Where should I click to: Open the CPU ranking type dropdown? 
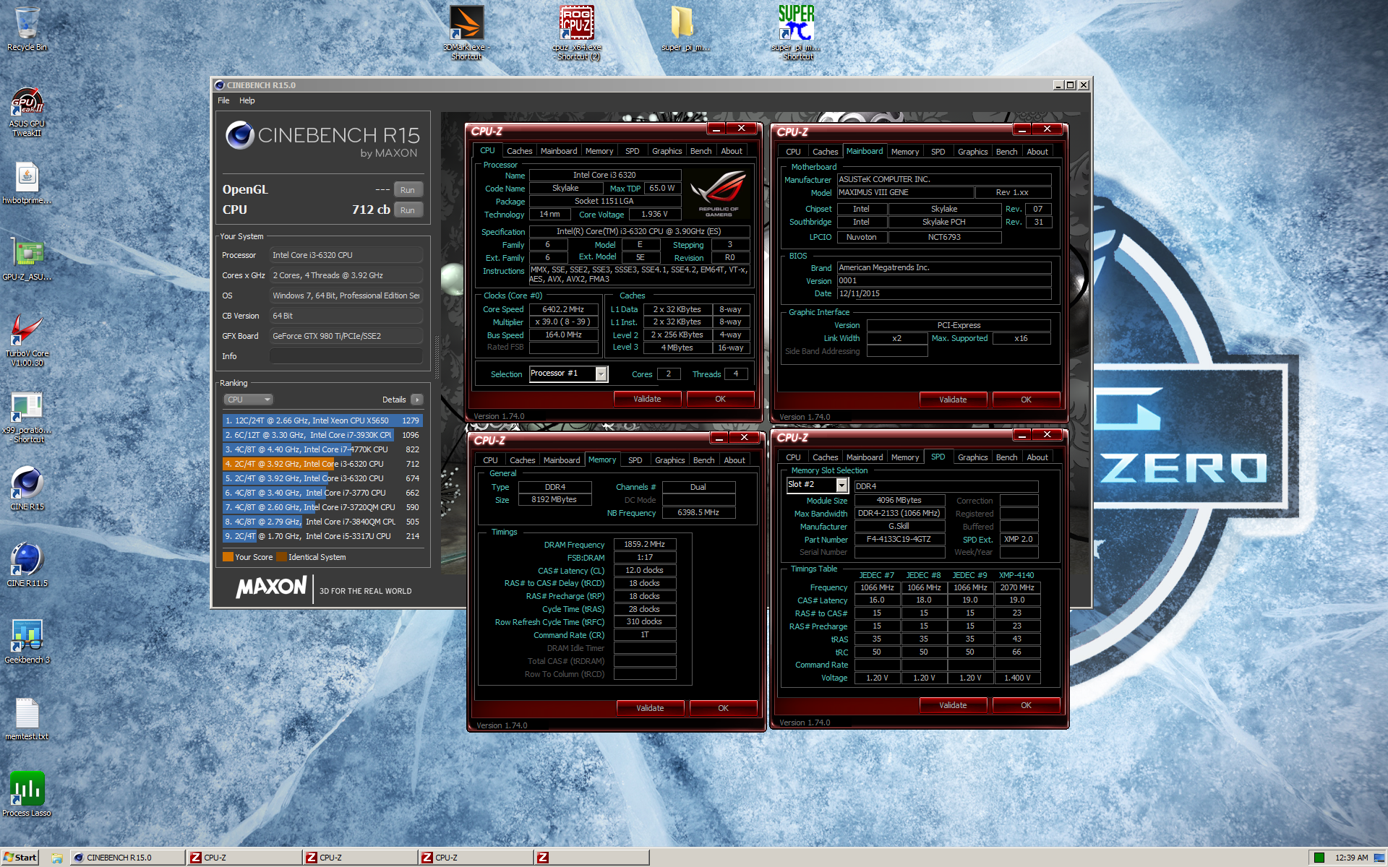(x=248, y=400)
